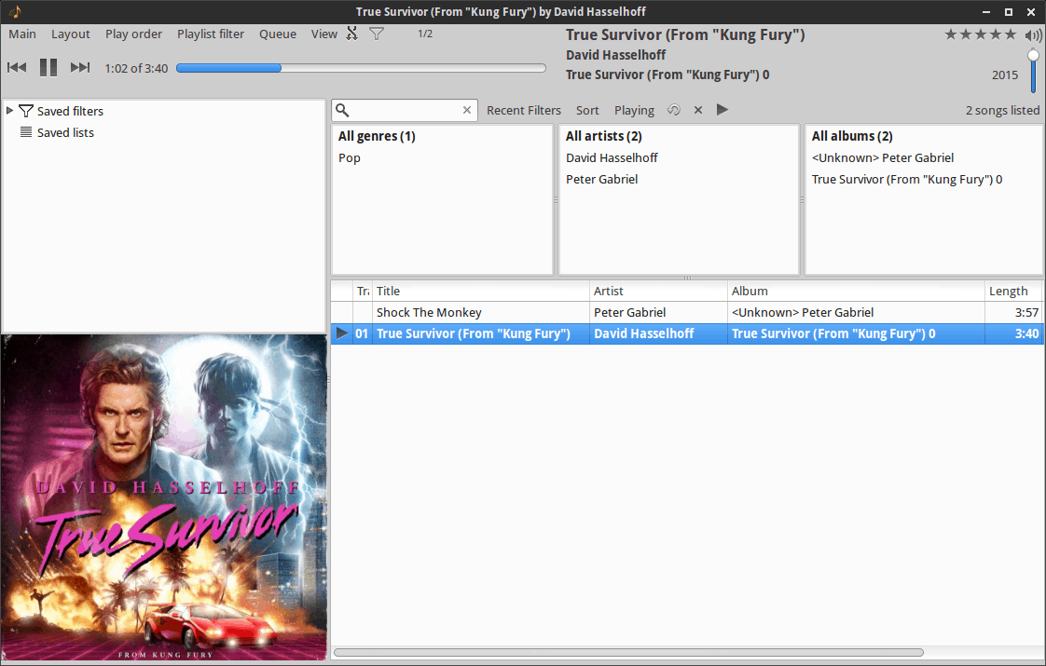The width and height of the screenshot is (1046, 666).
Task: Seek within the song progress bar
Action: 361,68
